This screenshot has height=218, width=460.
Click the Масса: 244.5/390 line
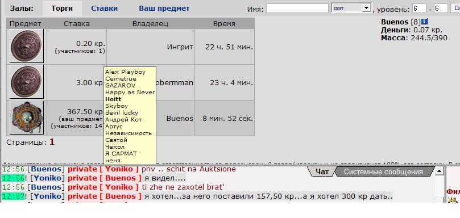(415, 38)
